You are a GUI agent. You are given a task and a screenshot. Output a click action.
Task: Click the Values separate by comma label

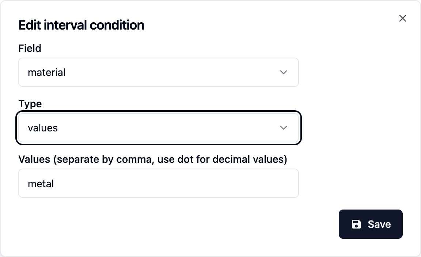coord(153,159)
